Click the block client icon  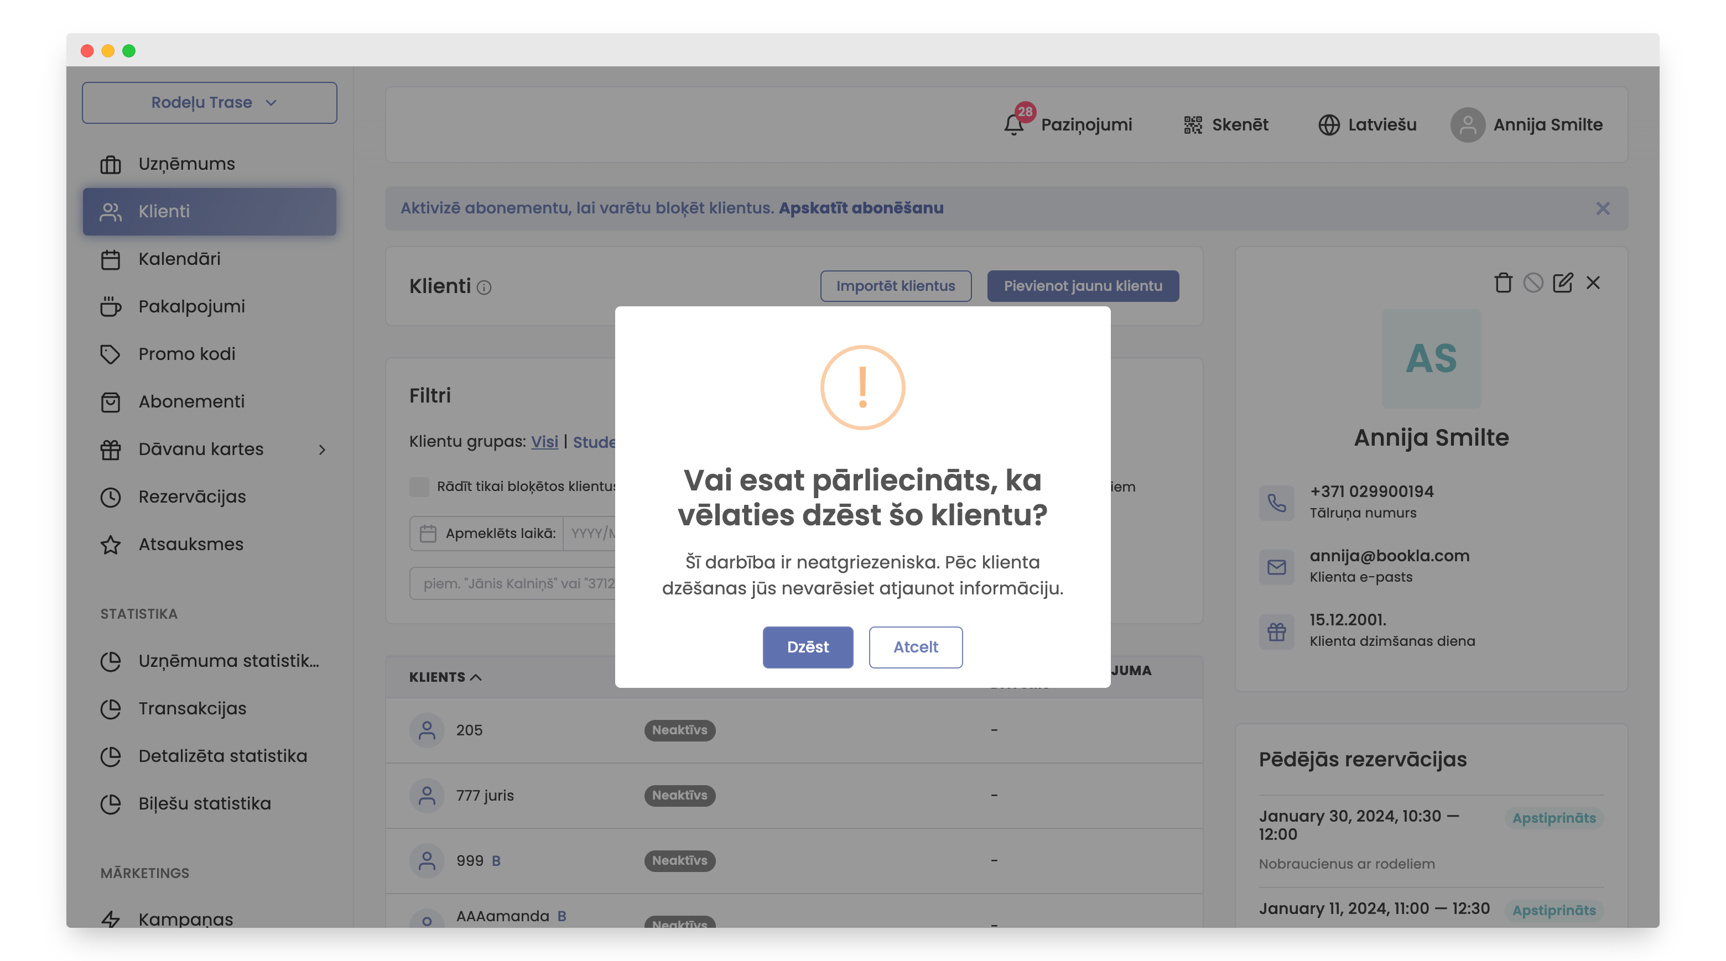(x=1533, y=283)
